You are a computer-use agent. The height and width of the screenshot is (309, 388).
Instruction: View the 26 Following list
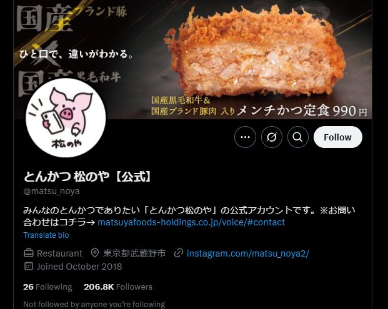[x=47, y=287]
